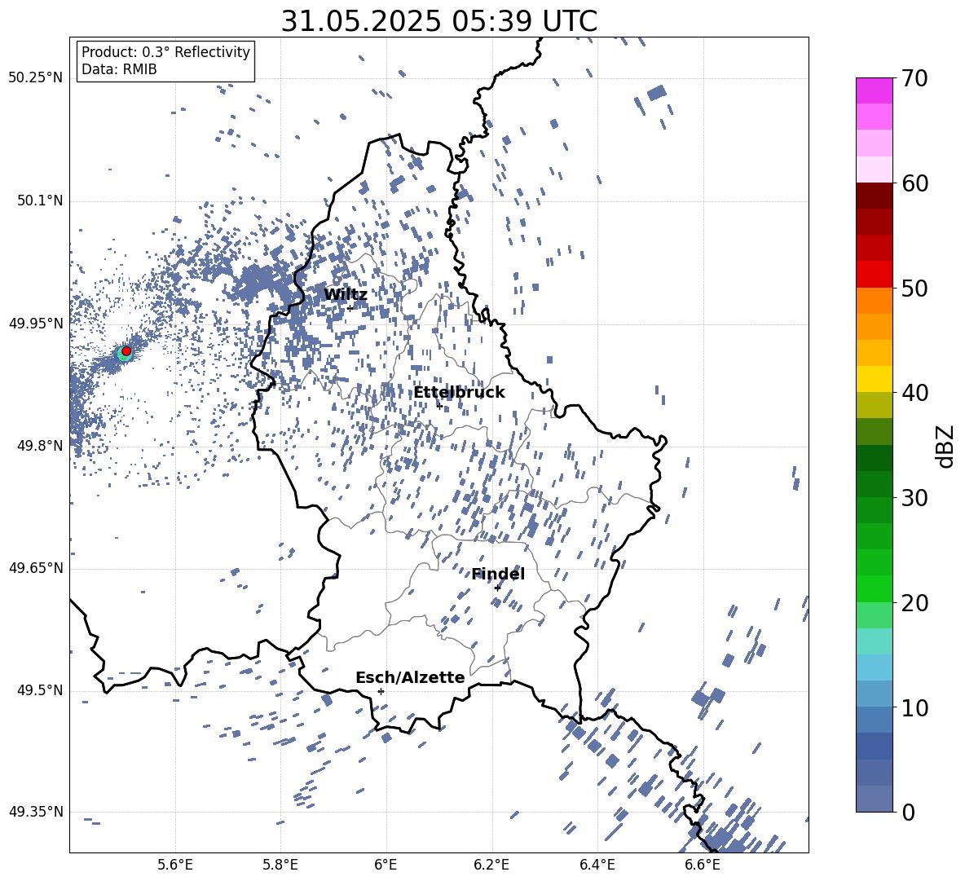
Task: Click the 6.4°E longitude label
Action: [597, 865]
